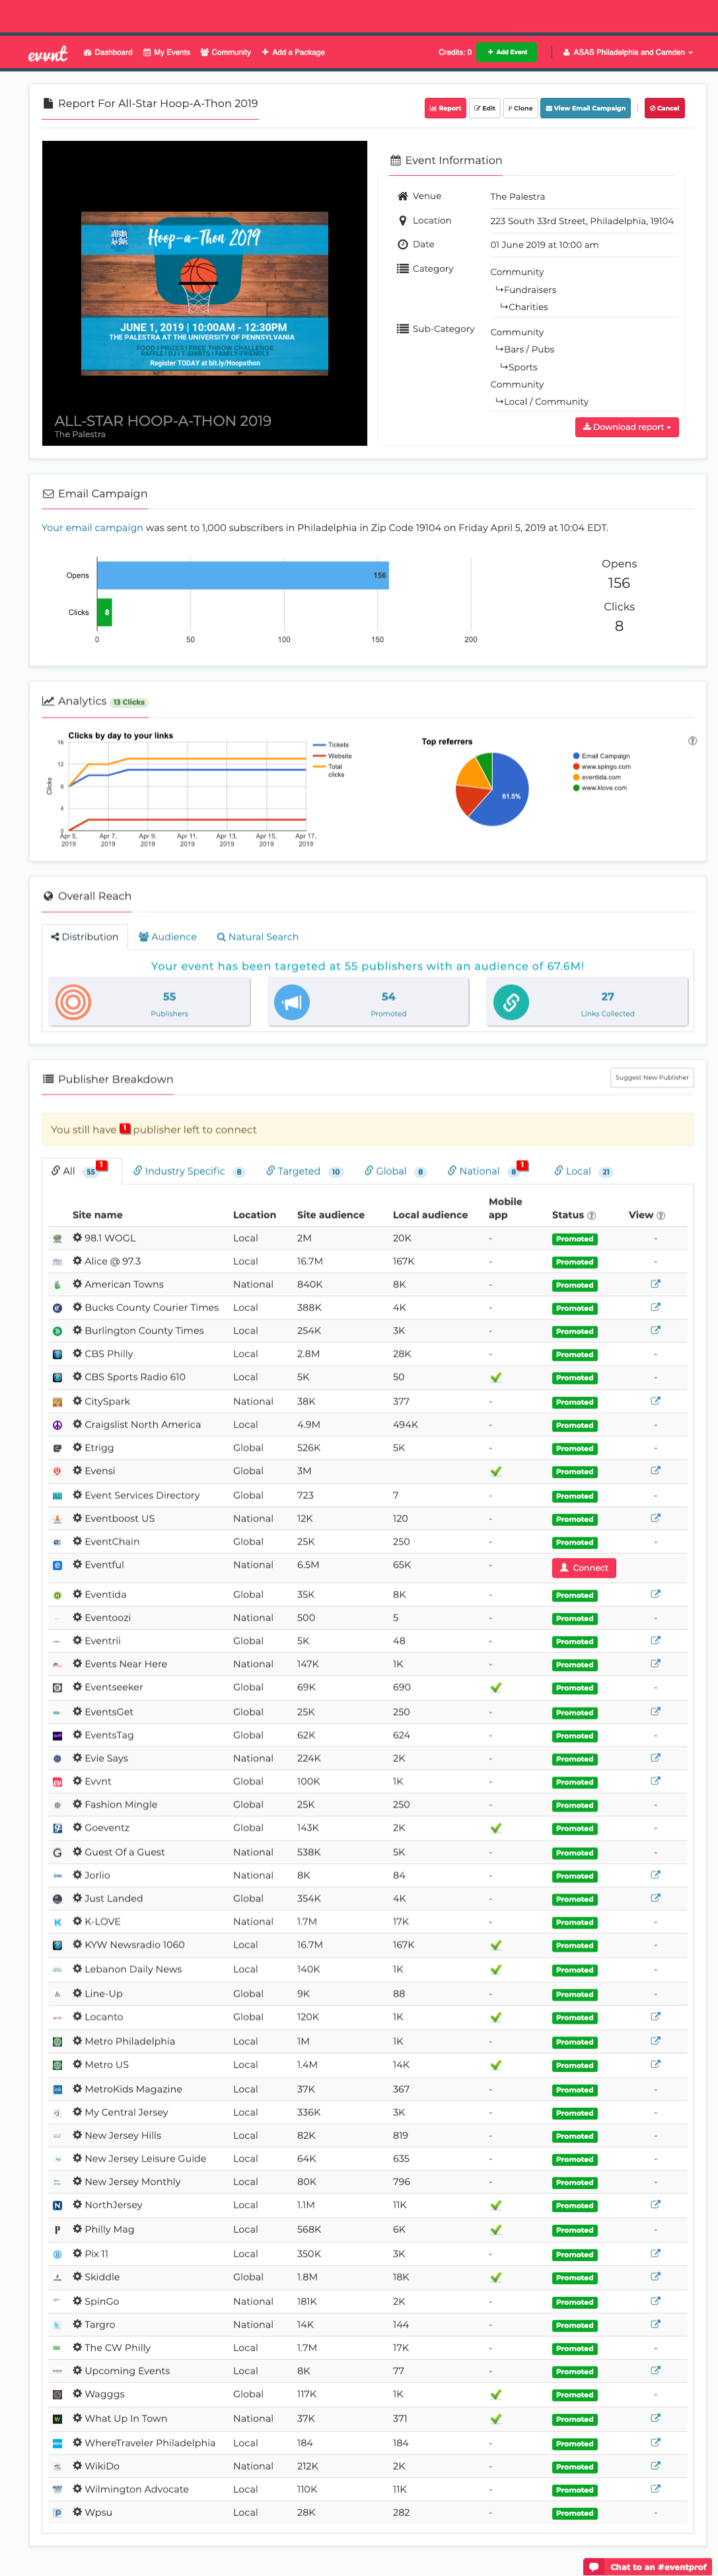The image size is (718, 2576).
Task: Click the gear icon for Craigslist North America
Action: pos(77,1424)
